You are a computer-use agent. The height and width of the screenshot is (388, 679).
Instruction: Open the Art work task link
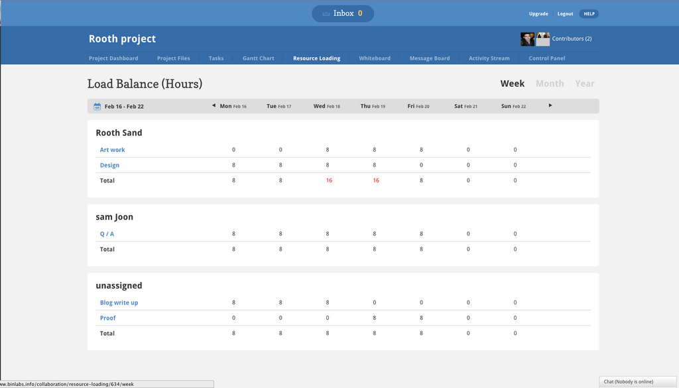[x=112, y=150]
